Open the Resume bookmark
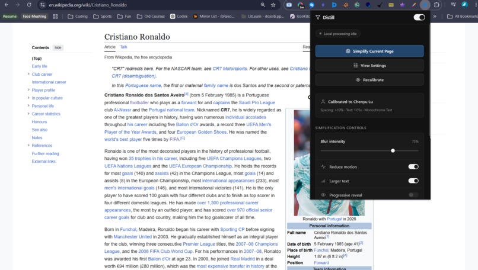The image size is (478, 270). click(x=9, y=17)
